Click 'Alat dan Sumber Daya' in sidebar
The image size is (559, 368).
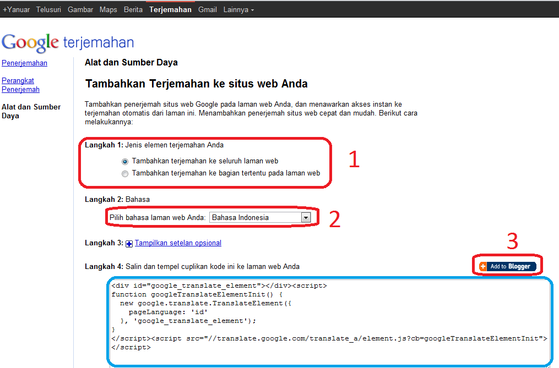click(31, 111)
